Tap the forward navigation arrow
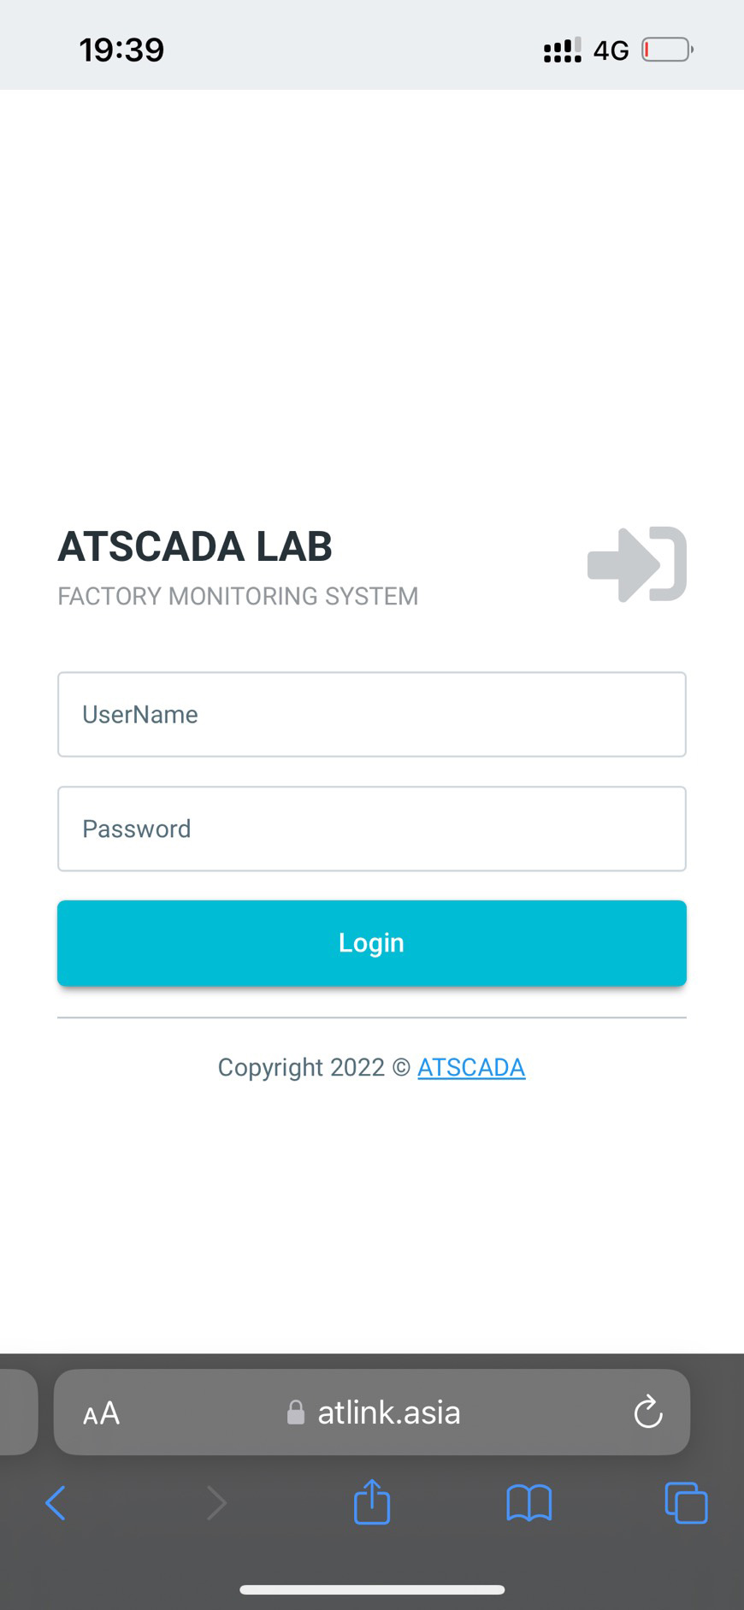The image size is (744, 1610). (x=216, y=1503)
